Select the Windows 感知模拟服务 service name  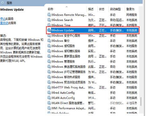66,51
